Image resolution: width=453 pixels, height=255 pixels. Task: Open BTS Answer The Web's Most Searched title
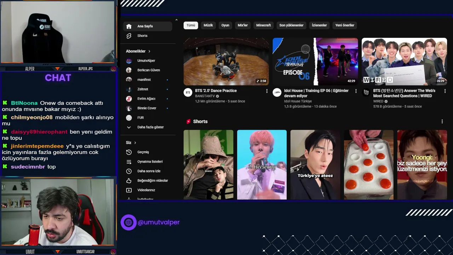coord(404,93)
